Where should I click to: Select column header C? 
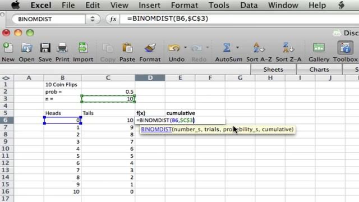(x=108, y=78)
